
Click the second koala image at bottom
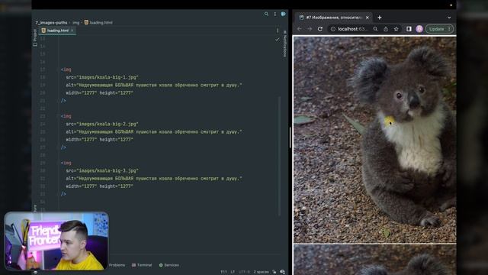pyautogui.click(x=374, y=260)
